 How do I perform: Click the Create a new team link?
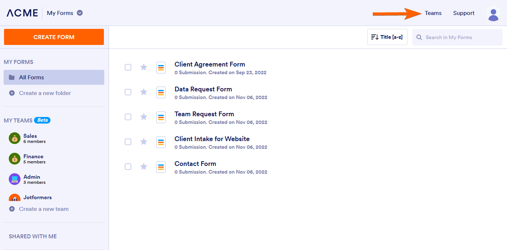[x=44, y=209]
